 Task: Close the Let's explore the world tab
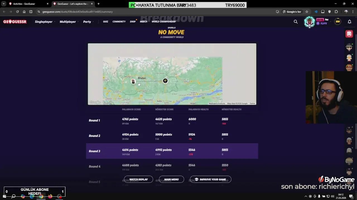[x=92, y=4]
